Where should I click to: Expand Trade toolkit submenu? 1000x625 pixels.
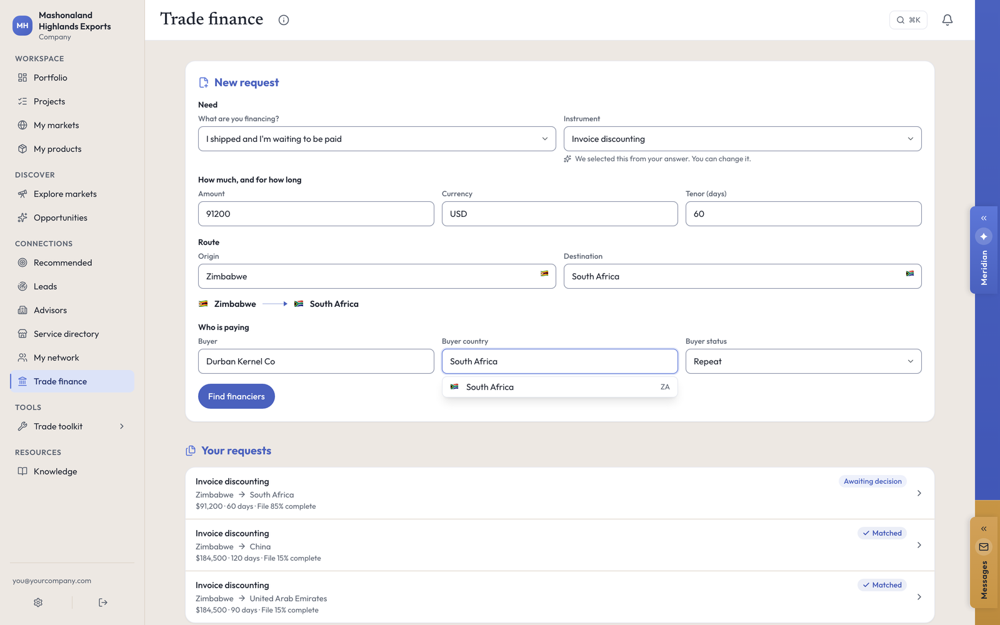point(72,426)
